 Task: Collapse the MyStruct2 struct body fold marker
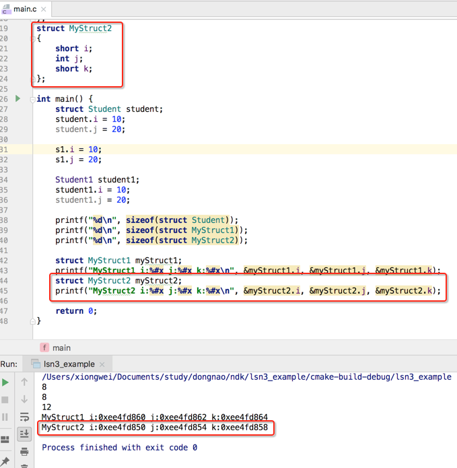33,38
